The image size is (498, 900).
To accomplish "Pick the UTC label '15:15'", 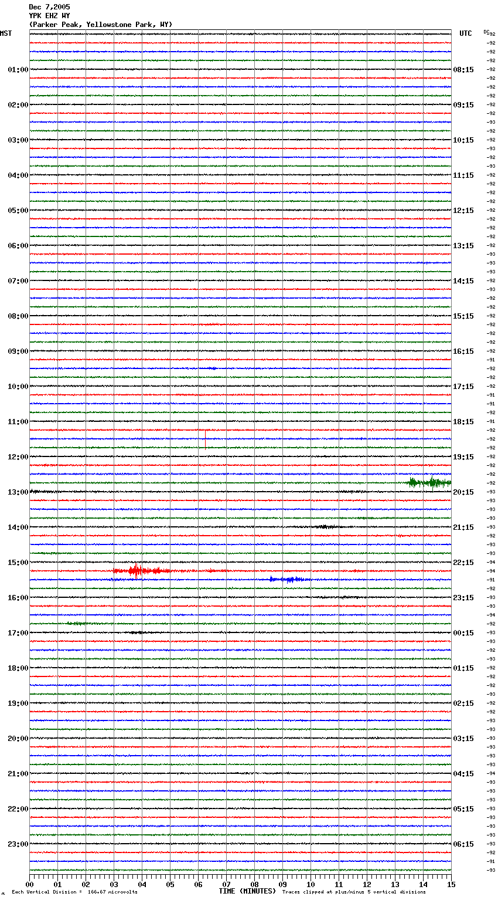I will [463, 316].
